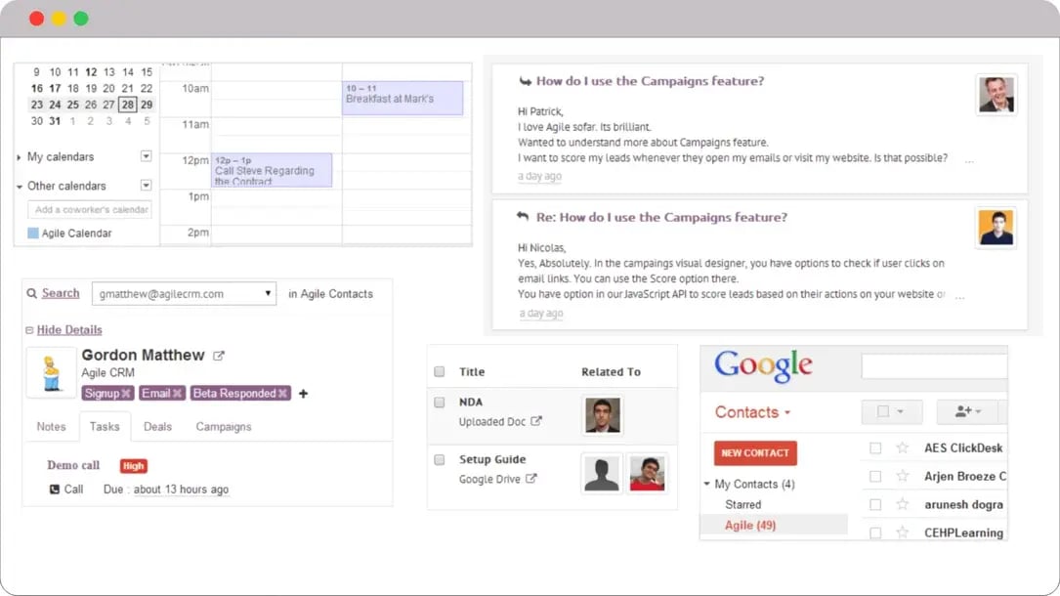Click the Google logo
This screenshot has height=596, width=1060.
coord(763,366)
